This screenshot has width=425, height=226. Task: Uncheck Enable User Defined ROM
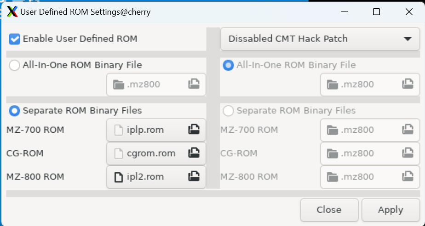[14, 39]
